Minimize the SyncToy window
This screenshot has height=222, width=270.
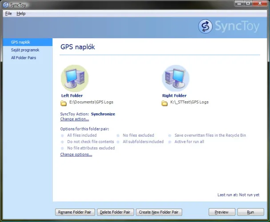click(x=239, y=4)
